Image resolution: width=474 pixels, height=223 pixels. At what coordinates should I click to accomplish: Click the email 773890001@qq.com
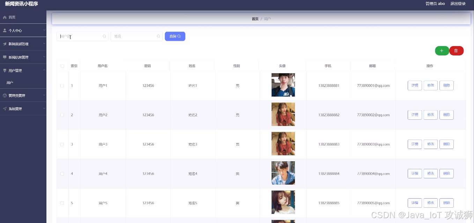click(x=373, y=86)
